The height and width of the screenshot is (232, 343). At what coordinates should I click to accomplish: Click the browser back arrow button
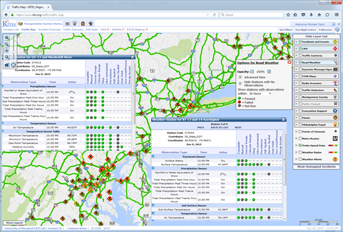[6, 15]
